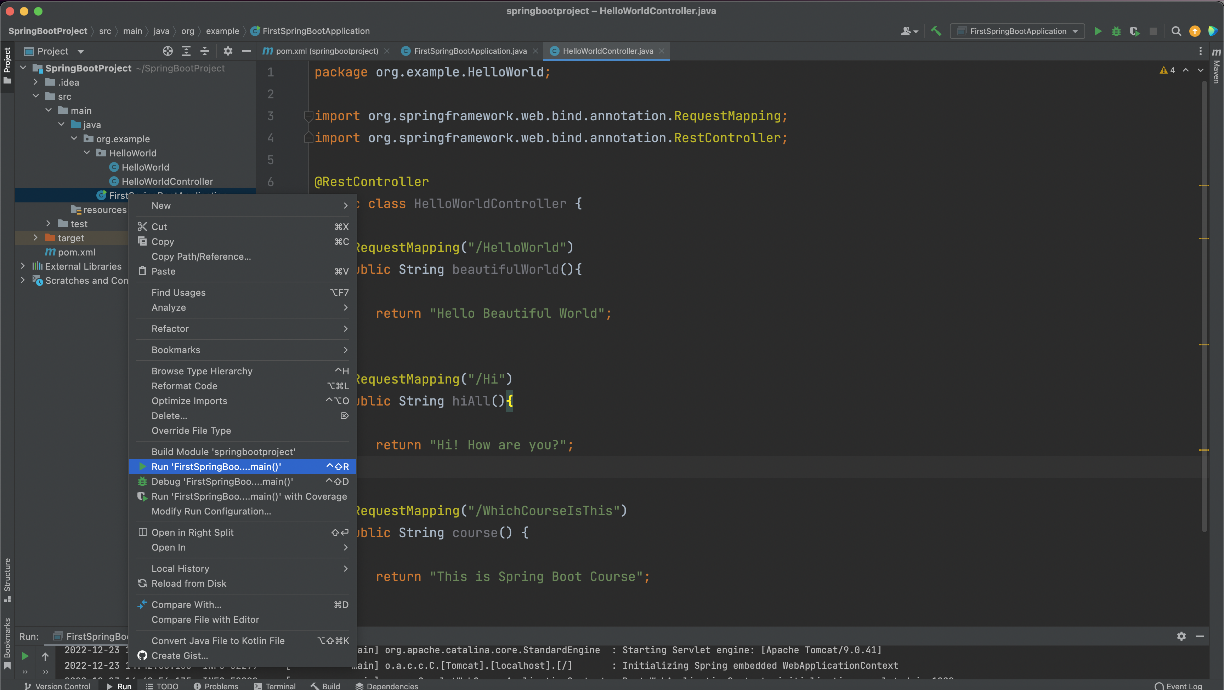Click the FirstSpringBootApplication run configuration dropdown
The image size is (1224, 690).
(x=1017, y=31)
